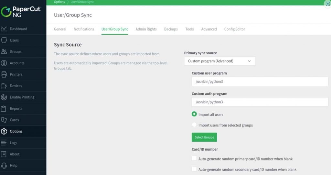The image size is (331, 175).
Task: Choose Import users from selected groups
Action: 194,125
